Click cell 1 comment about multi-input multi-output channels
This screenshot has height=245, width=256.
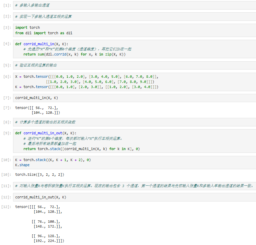click(32, 5)
